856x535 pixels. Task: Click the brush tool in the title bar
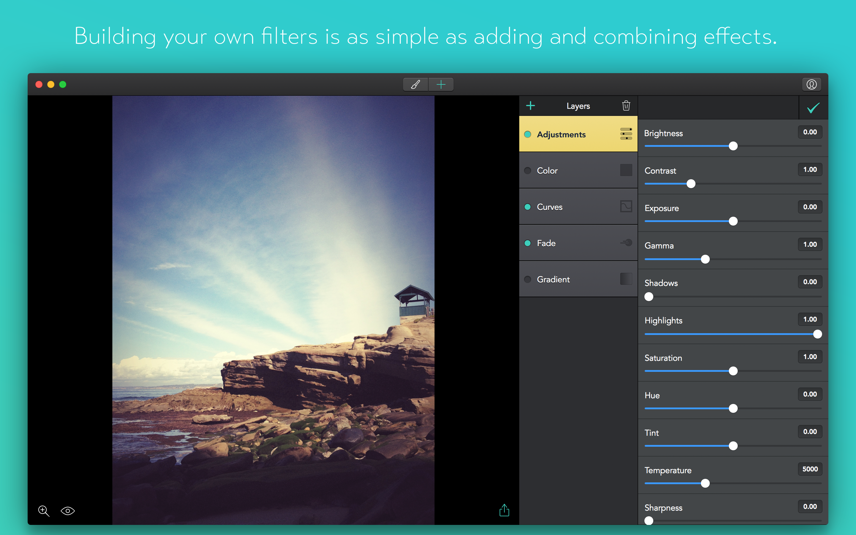(416, 85)
